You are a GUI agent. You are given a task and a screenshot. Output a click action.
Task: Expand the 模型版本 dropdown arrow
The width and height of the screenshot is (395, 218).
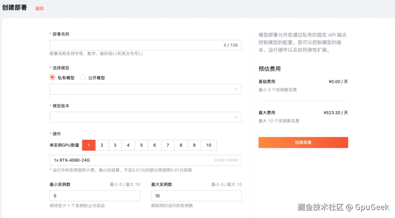coord(236,117)
